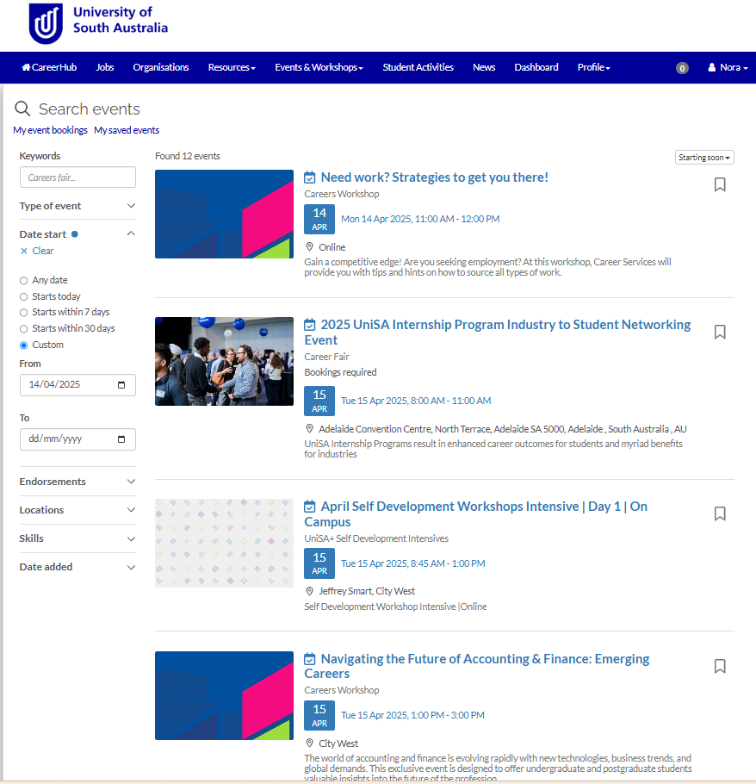Click the calendar icon beside April Self Development title
756x784 pixels.
(310, 507)
